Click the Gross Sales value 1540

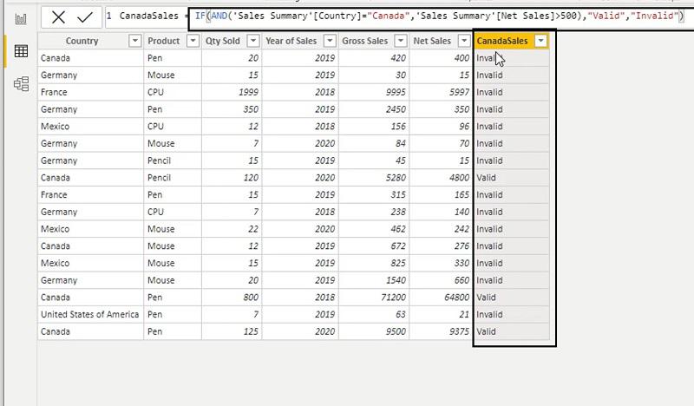point(396,280)
